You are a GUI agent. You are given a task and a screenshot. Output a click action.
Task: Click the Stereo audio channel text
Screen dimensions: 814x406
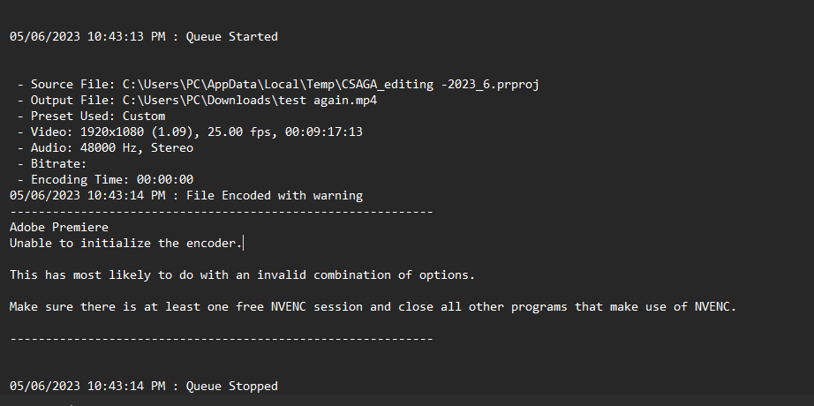[171, 148]
